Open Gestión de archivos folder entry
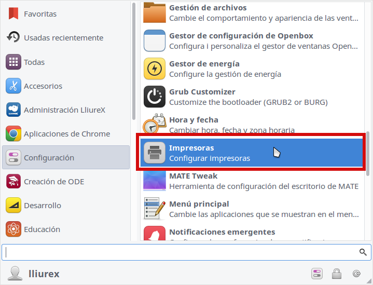This screenshot has height=285, width=373. pyautogui.click(x=251, y=12)
